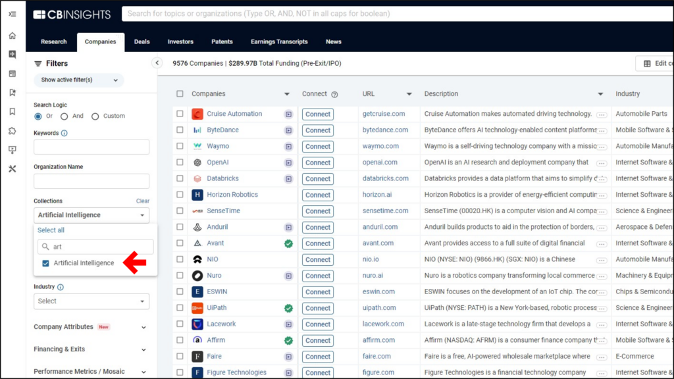Image resolution: width=674 pixels, height=379 pixels.
Task: Open the sidebar expand menu icon
Action: click(x=13, y=14)
